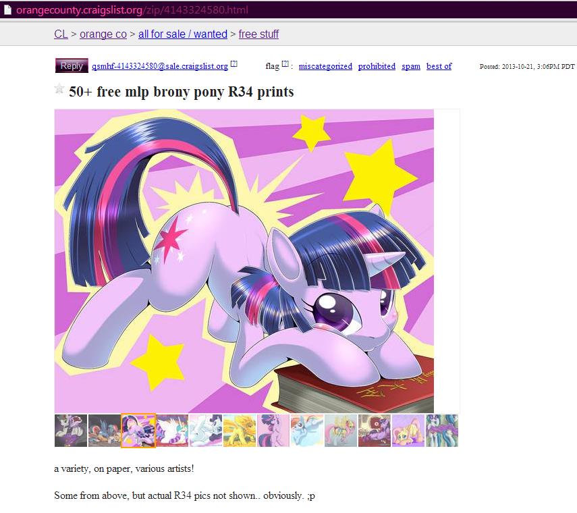Open the CL breadcrumb link

click(x=61, y=34)
